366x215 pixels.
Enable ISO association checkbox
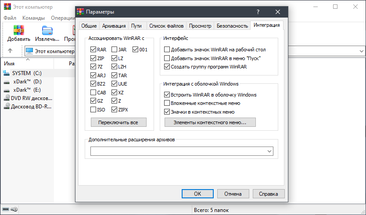(x=93, y=110)
